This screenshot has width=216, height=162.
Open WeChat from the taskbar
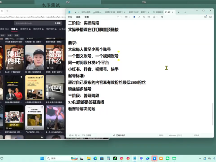[x=168, y=158]
